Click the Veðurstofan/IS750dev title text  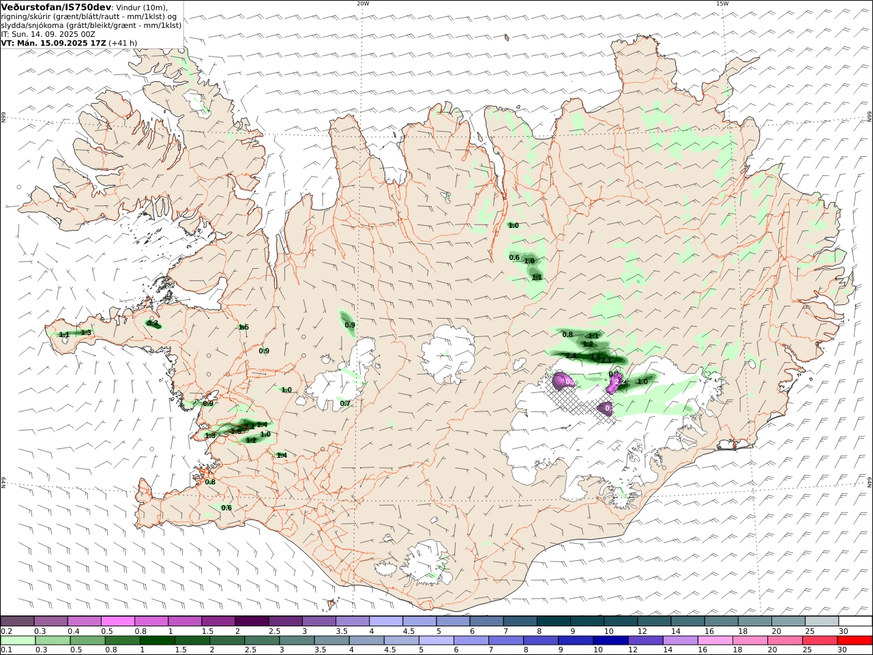(x=57, y=7)
